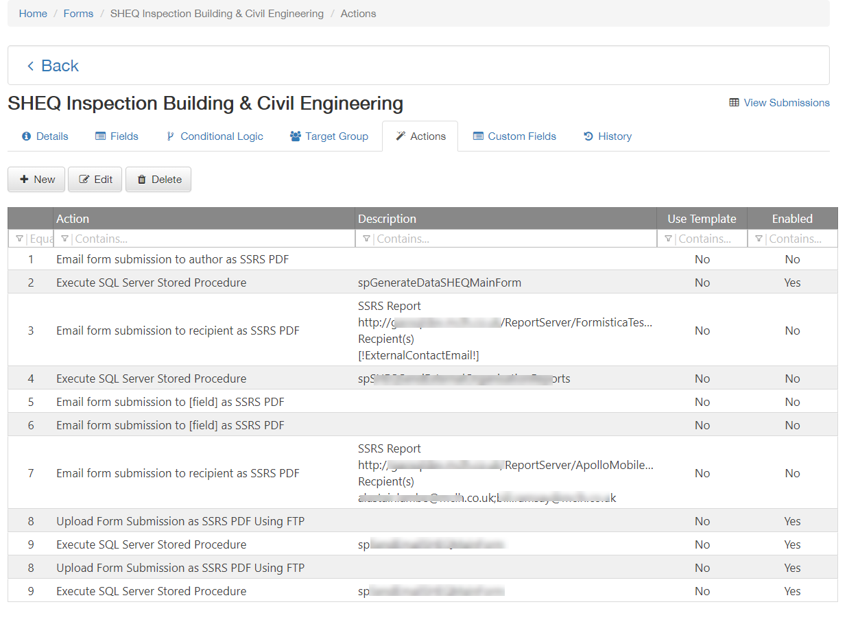
Task: Switch to the Custom Fields tab
Action: (x=514, y=136)
